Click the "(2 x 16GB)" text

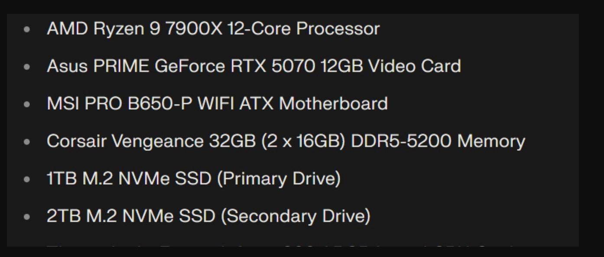[303, 141]
